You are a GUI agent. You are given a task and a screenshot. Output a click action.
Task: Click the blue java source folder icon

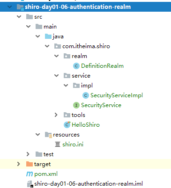click(x=48, y=36)
